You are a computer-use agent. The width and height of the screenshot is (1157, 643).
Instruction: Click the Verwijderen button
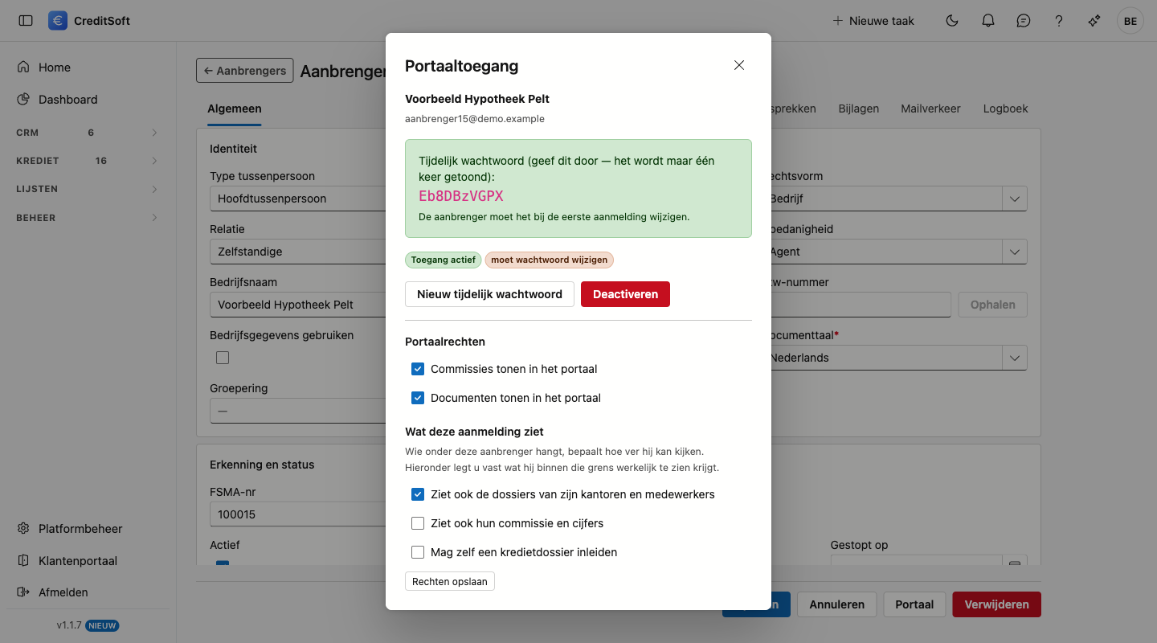(996, 604)
